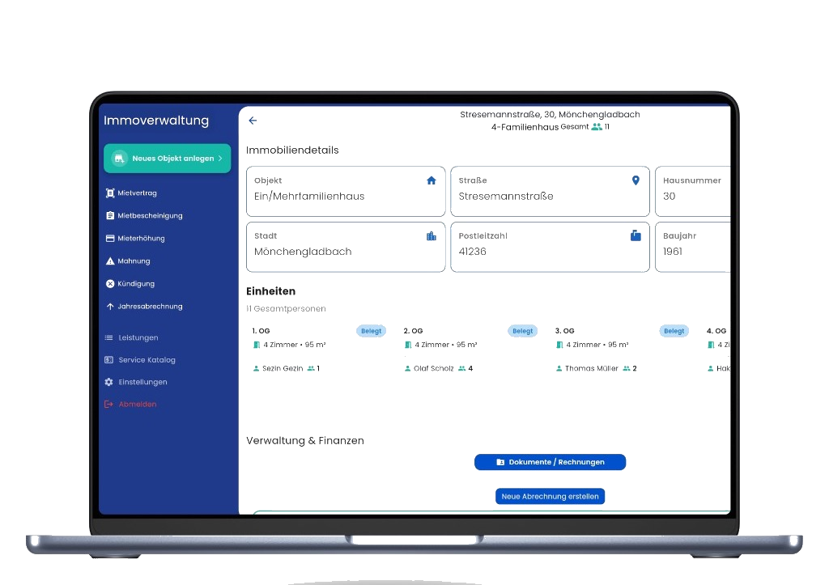
Task: Click the Immobiliendetails heading
Action: click(292, 150)
